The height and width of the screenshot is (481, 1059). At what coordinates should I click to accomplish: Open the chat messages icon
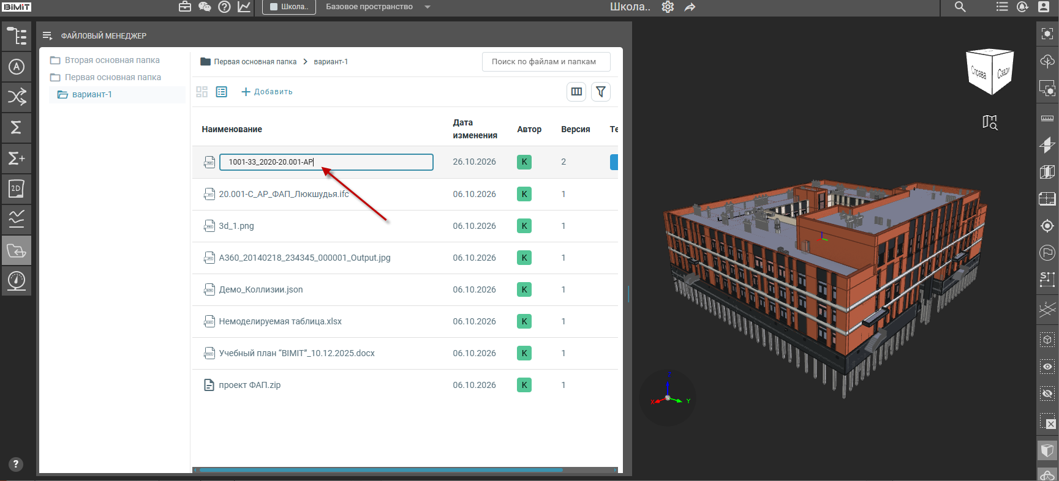[x=205, y=7]
